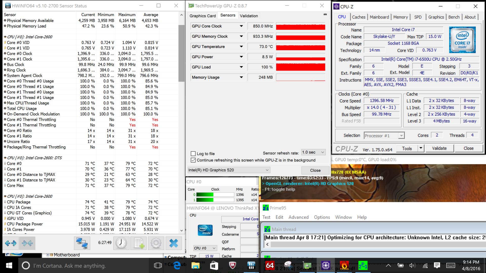The width and height of the screenshot is (486, 273).
Task: Click Prime95 horizontal scroll left arrow
Action: click(x=267, y=244)
